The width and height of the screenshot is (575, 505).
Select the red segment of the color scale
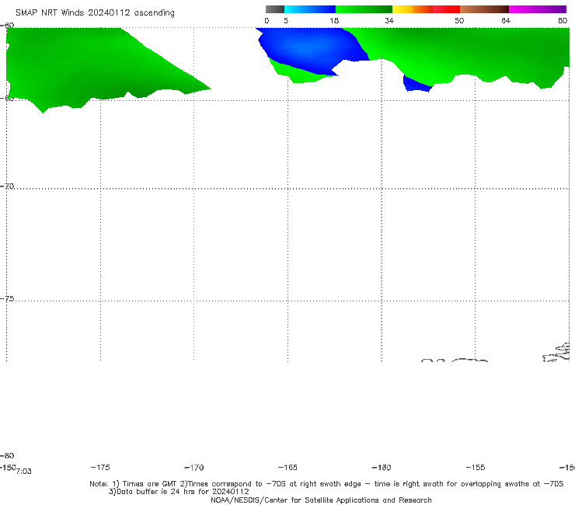tap(446, 9)
